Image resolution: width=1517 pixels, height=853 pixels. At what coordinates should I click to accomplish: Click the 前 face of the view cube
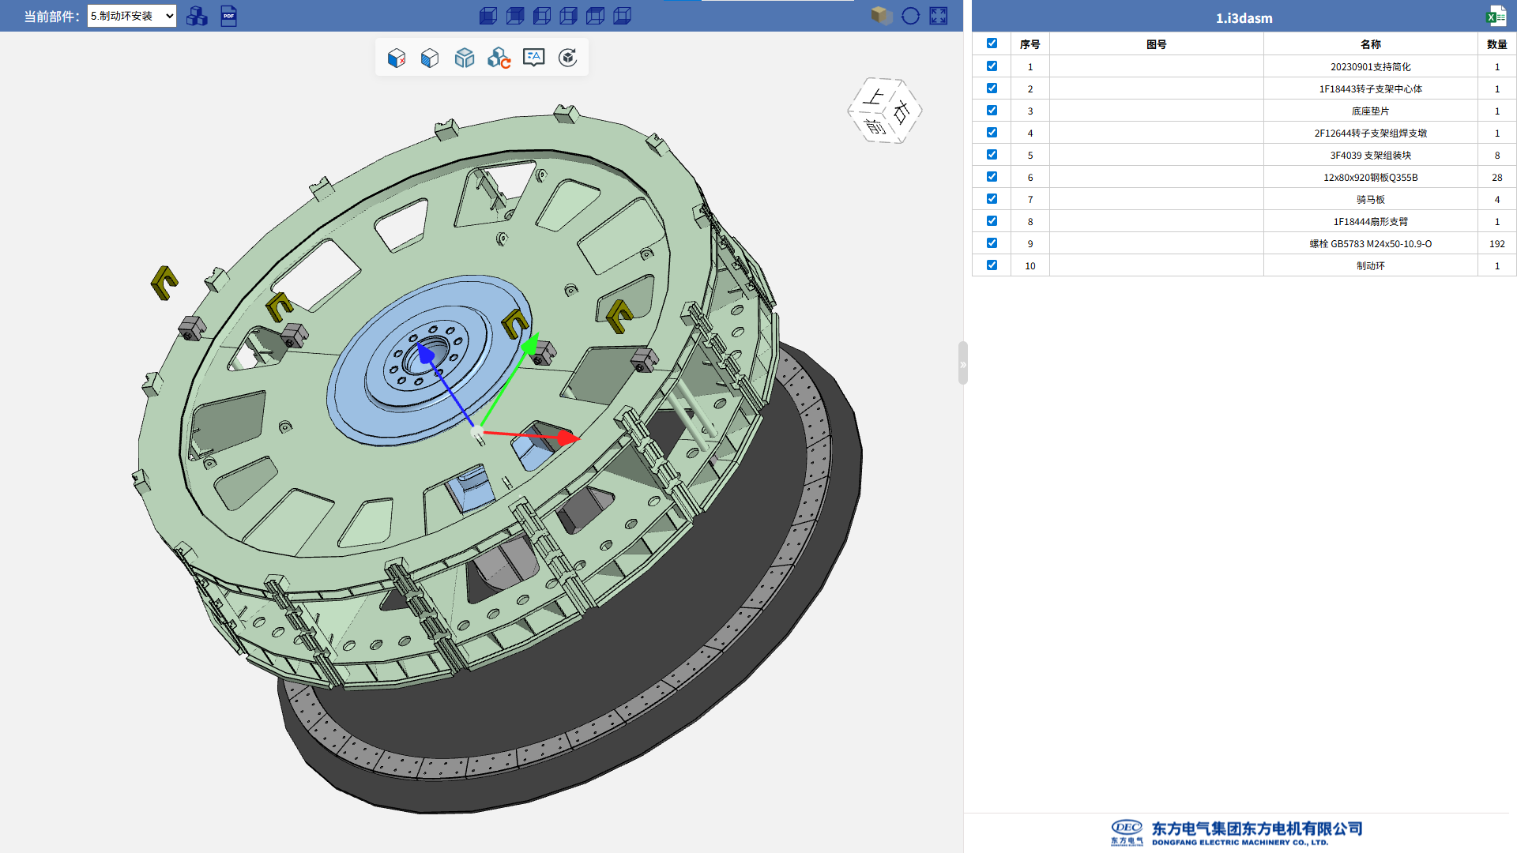pyautogui.click(x=875, y=126)
